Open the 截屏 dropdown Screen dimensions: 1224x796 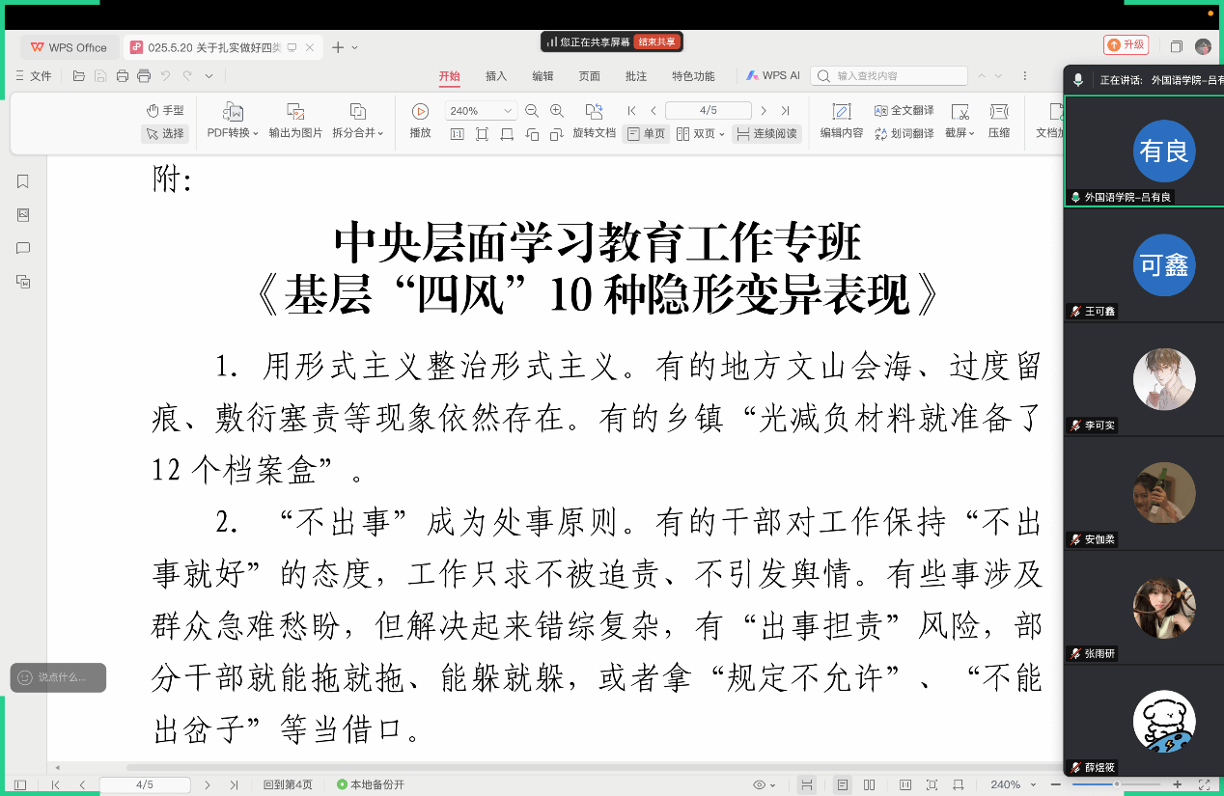(960, 122)
